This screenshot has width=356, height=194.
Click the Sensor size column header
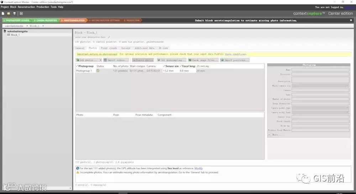tap(171, 66)
